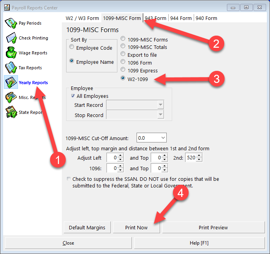Expand the 1099-MISC Cut-Off Amount dropdown
Viewport: 270px width, 254px height.
tap(163, 138)
